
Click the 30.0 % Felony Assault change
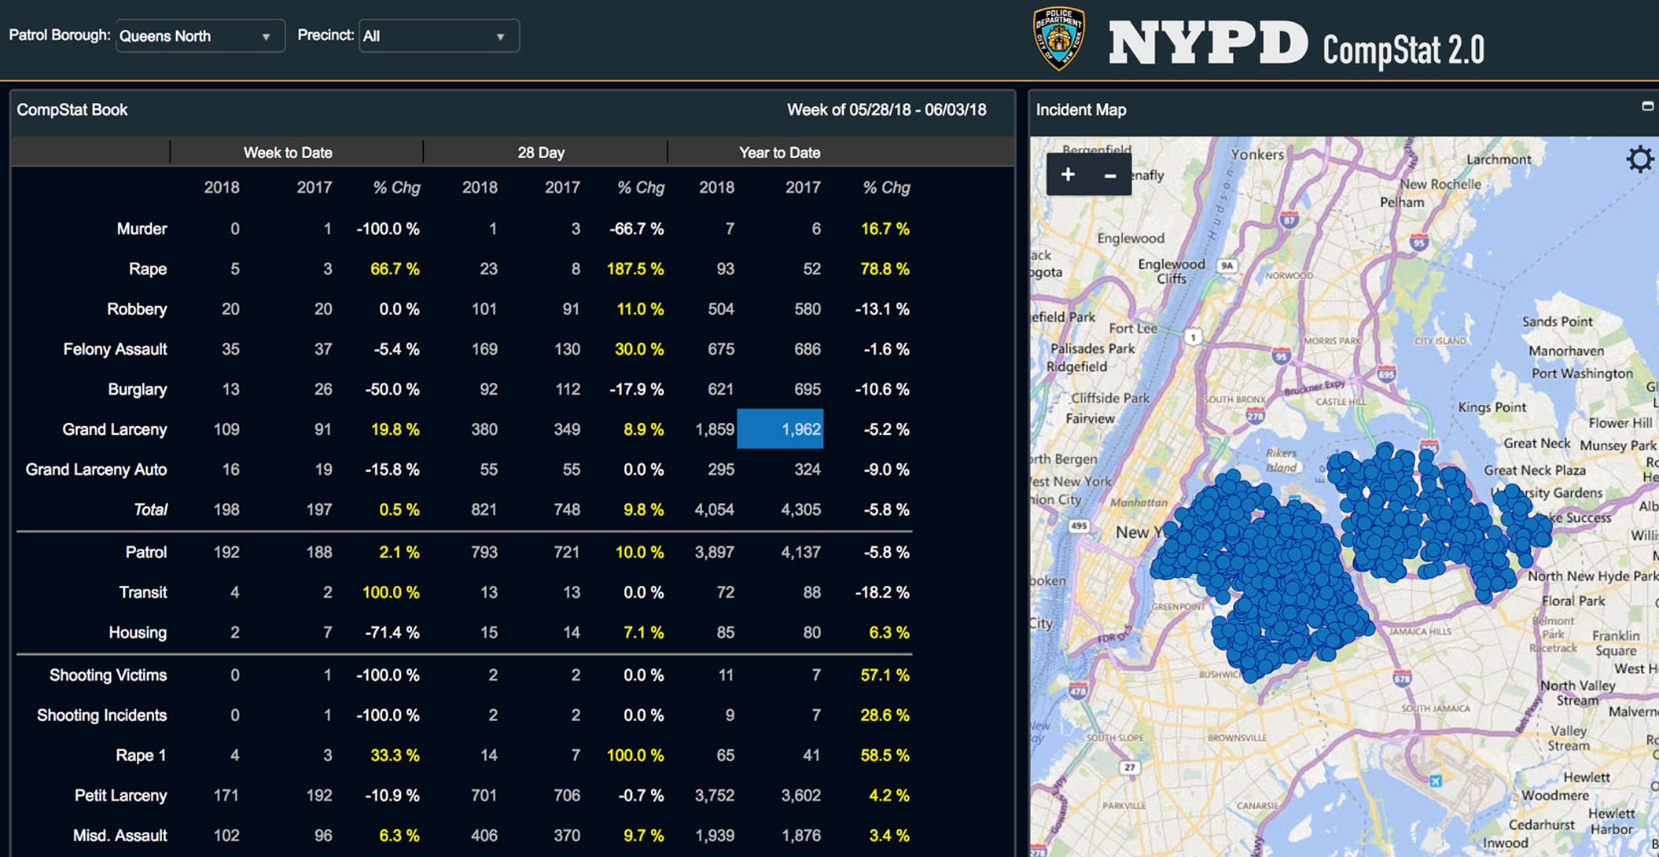click(x=639, y=349)
